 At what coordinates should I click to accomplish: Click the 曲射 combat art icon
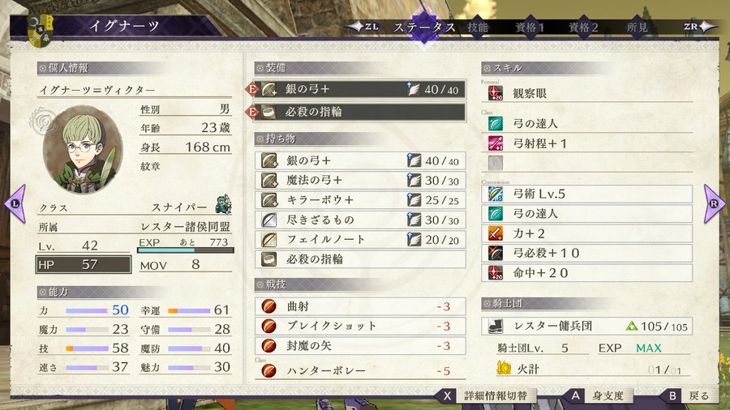[268, 305]
